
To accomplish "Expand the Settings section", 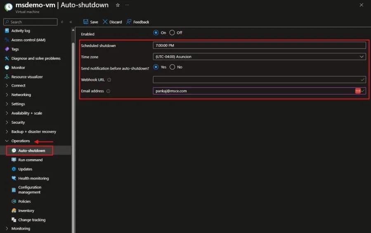I will pos(7,104).
